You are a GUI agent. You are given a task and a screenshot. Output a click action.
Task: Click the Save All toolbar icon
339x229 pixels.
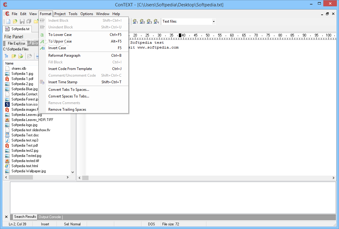(x=29, y=21)
